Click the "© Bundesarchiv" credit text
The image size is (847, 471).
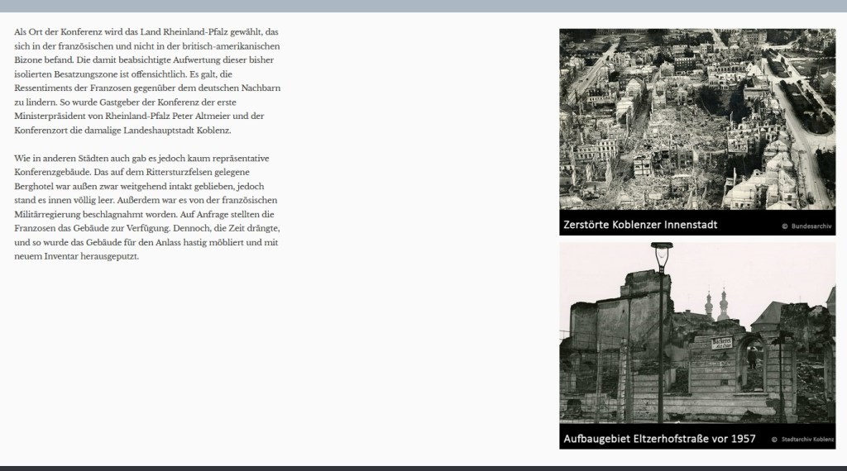point(806,226)
